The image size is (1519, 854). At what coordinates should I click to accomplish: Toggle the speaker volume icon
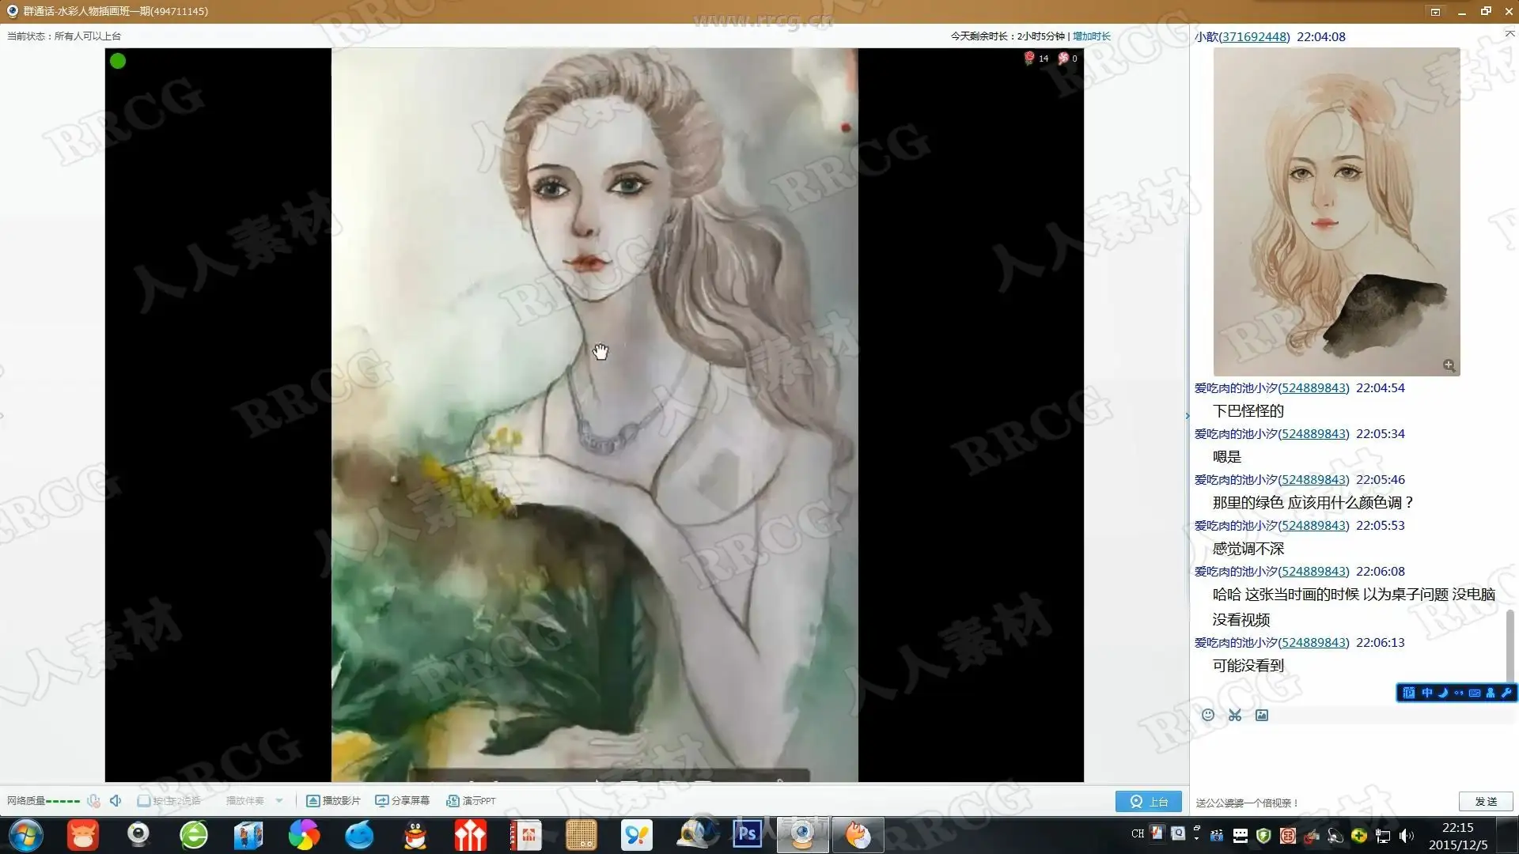pos(116,800)
